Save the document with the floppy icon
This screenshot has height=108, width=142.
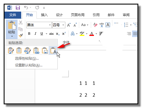[x=18, y=8]
